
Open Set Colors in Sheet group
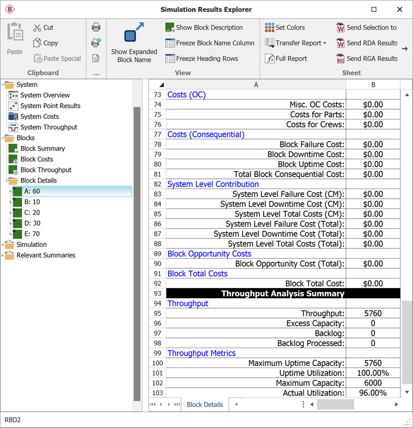(269, 27)
